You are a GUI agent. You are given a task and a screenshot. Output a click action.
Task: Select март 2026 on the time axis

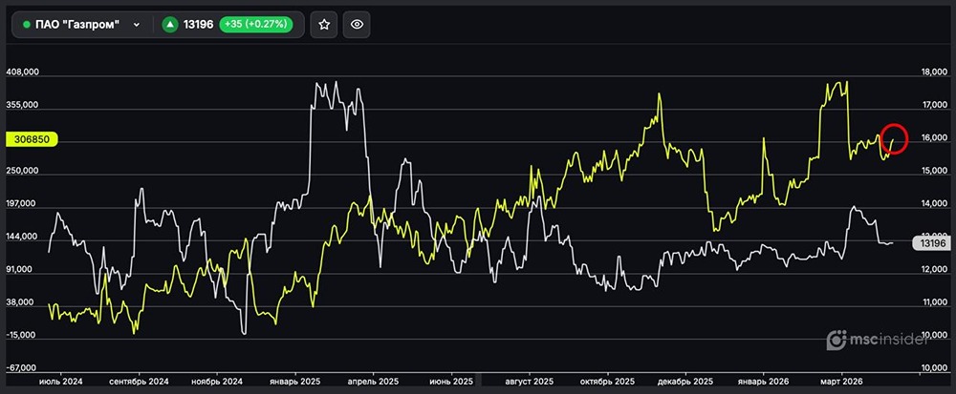pyautogui.click(x=838, y=382)
